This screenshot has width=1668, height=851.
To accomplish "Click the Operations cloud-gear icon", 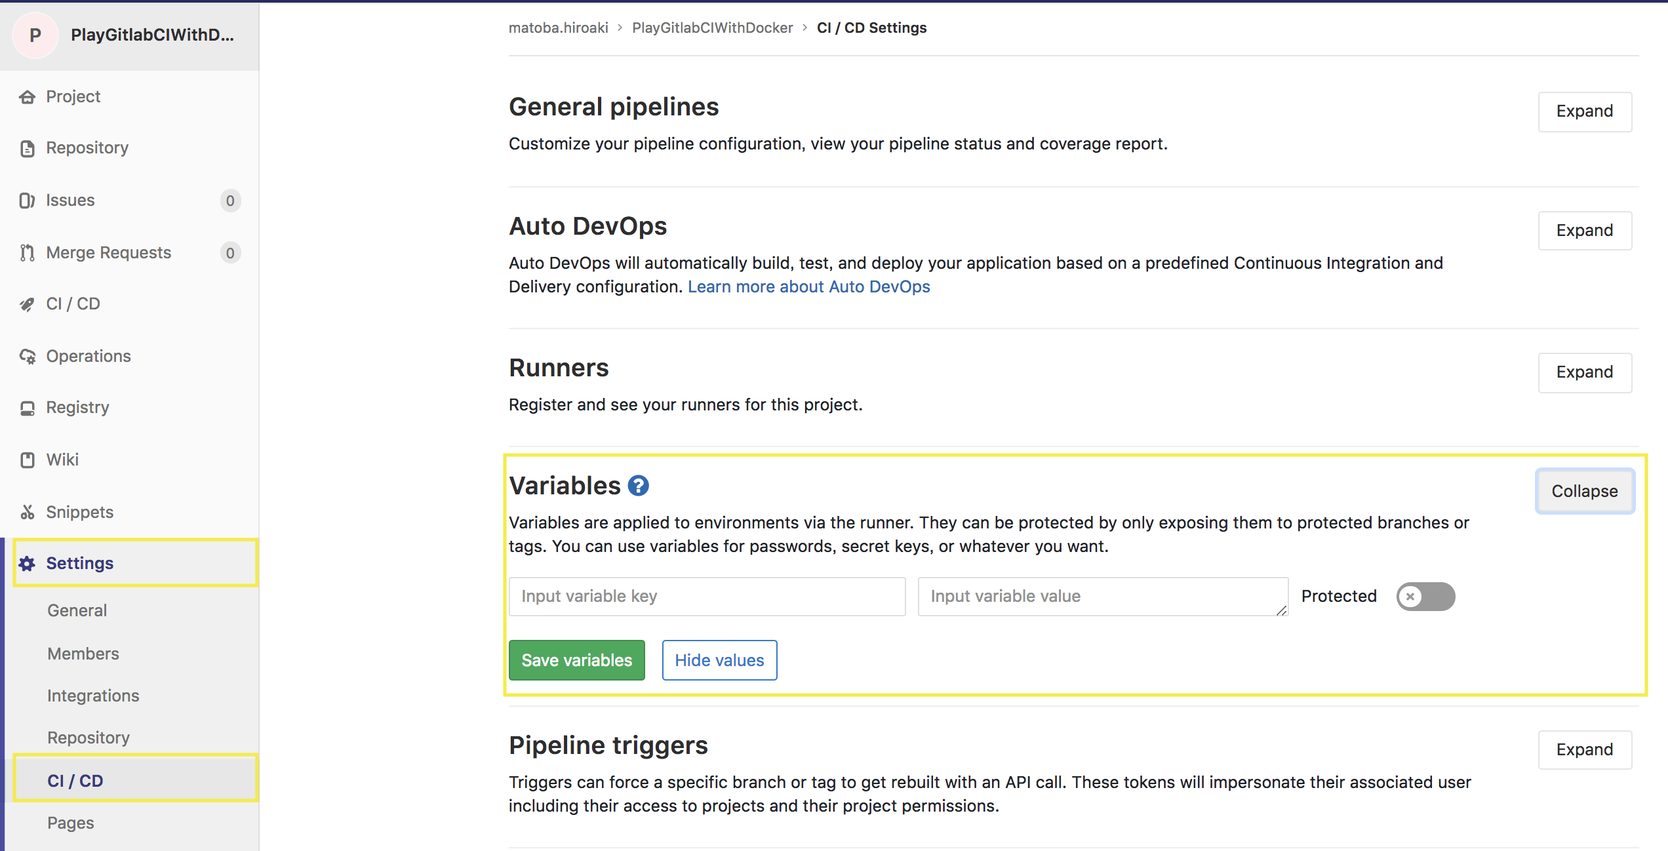I will pyautogui.click(x=27, y=357).
